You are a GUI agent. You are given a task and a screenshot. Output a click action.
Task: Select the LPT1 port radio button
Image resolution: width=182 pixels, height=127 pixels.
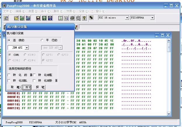pyautogui.click(x=44, y=55)
